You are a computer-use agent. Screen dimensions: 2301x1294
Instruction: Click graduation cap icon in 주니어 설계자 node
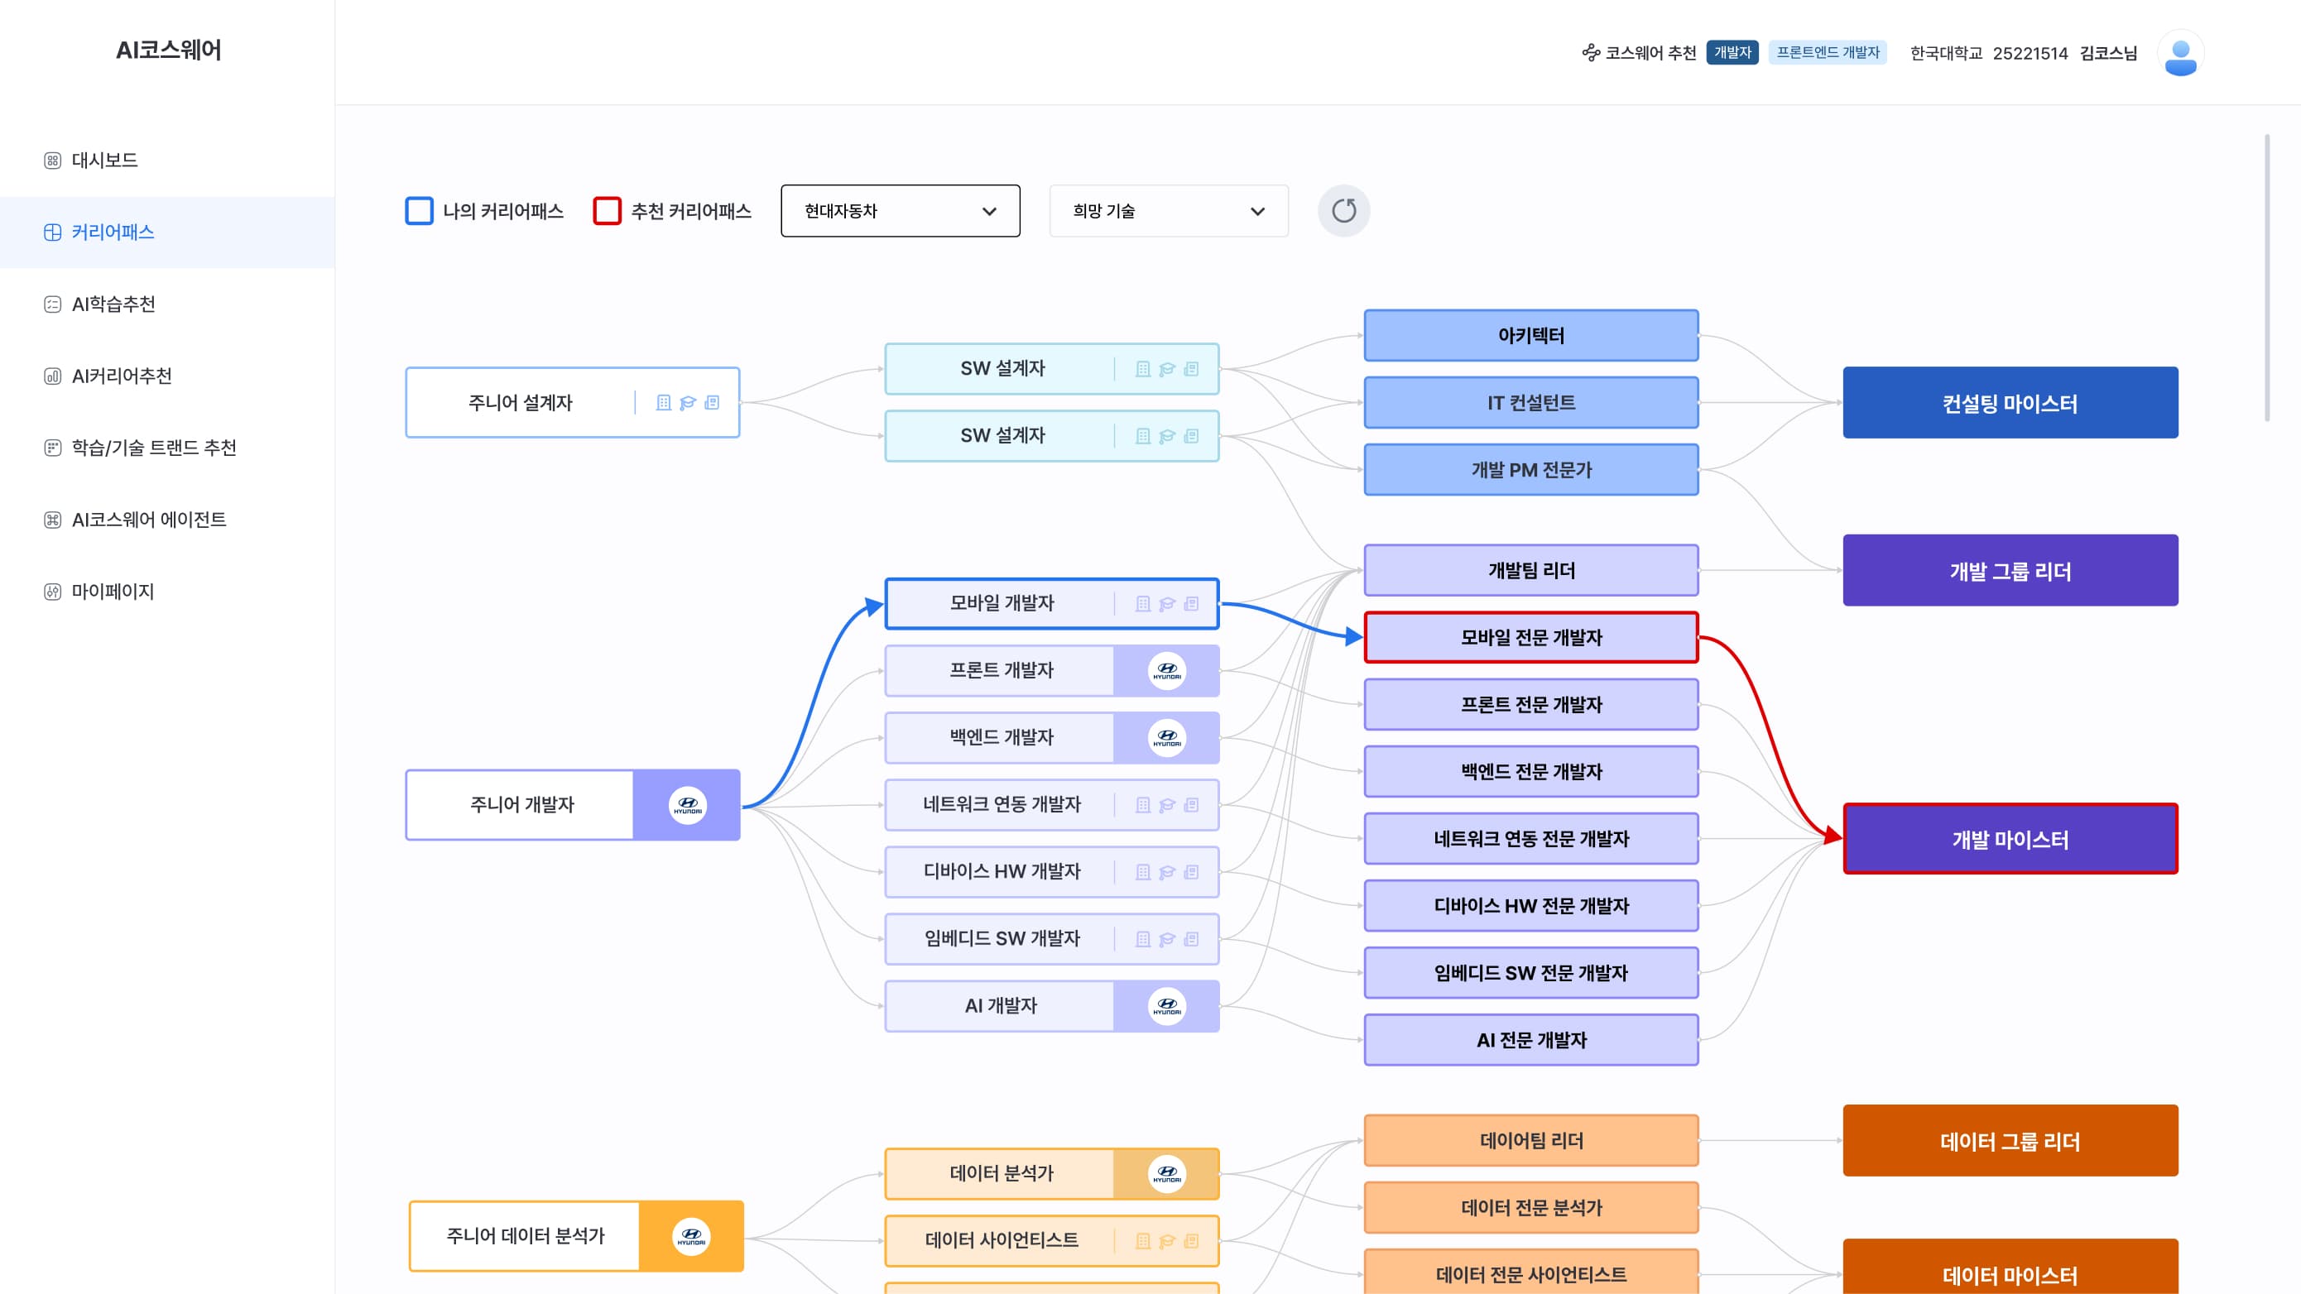pos(687,403)
